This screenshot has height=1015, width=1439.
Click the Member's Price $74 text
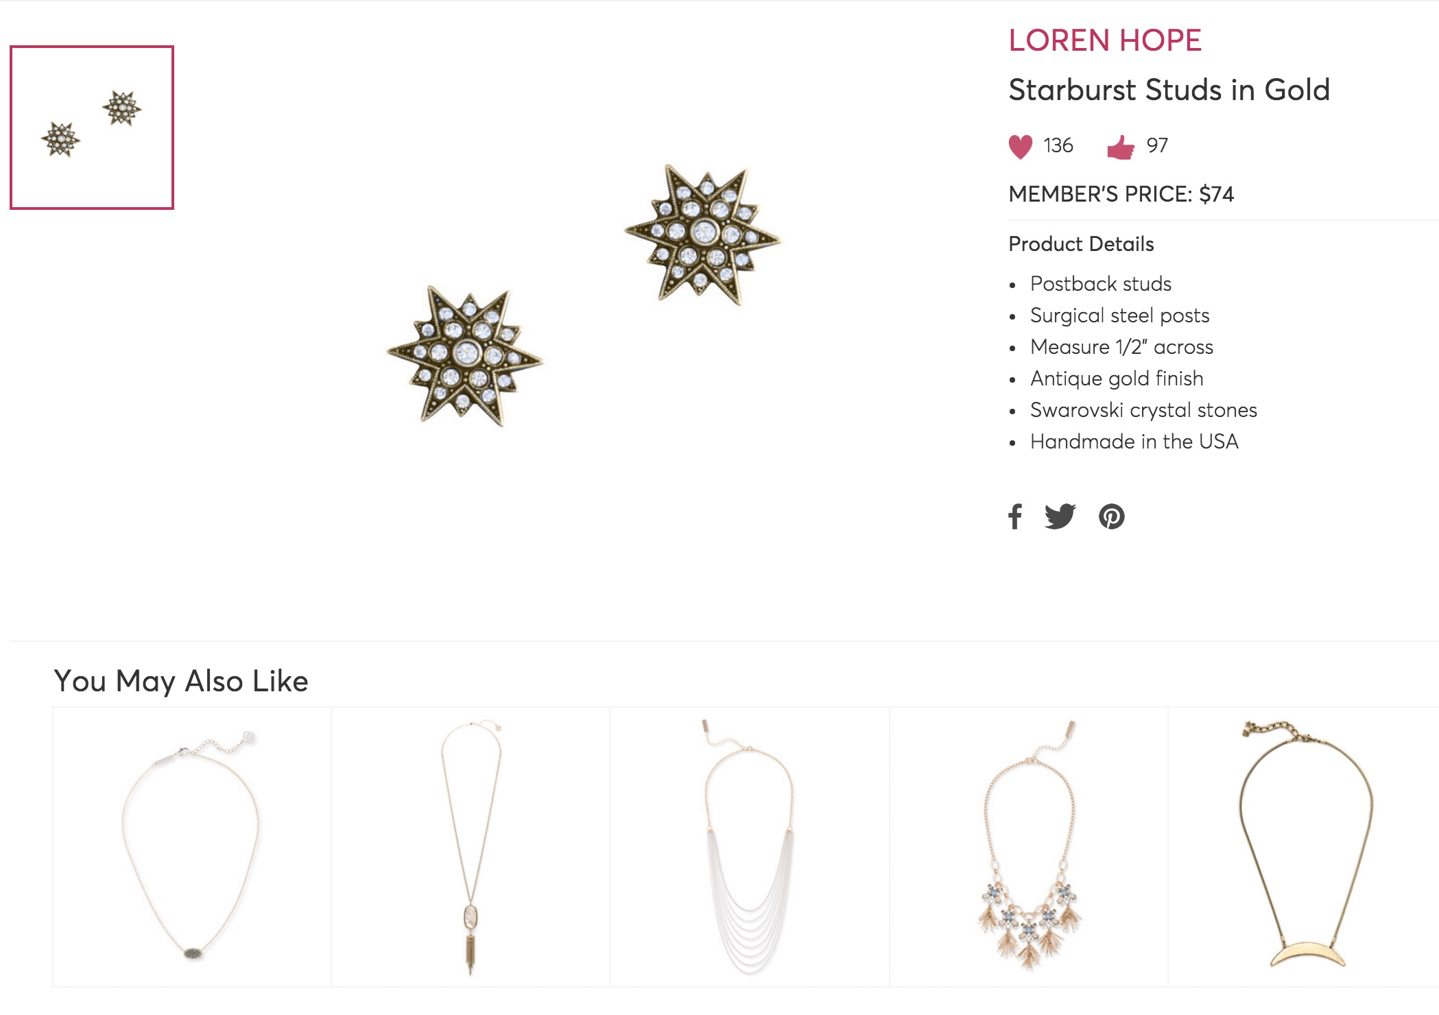(x=1121, y=194)
